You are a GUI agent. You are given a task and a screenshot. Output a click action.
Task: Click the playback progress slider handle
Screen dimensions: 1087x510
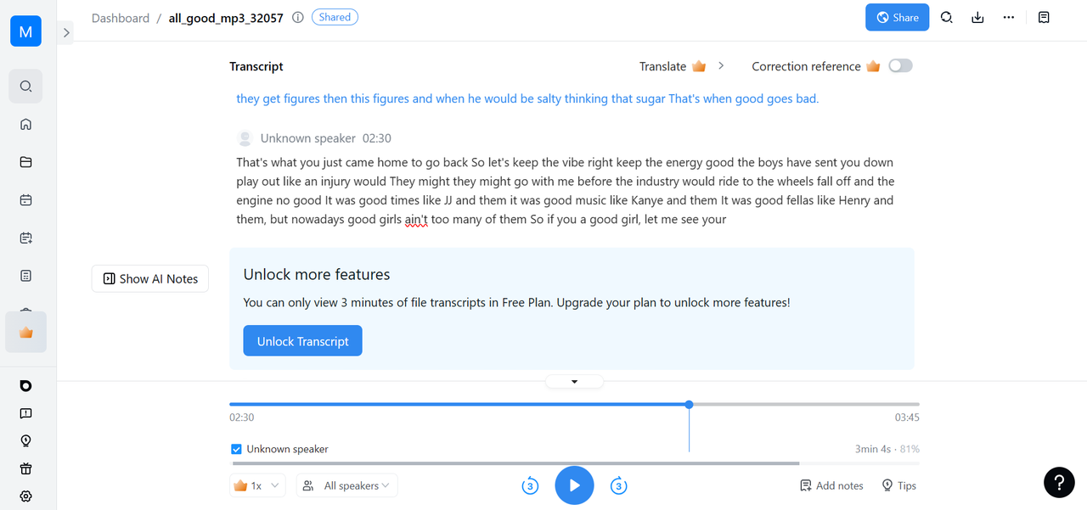click(x=689, y=404)
